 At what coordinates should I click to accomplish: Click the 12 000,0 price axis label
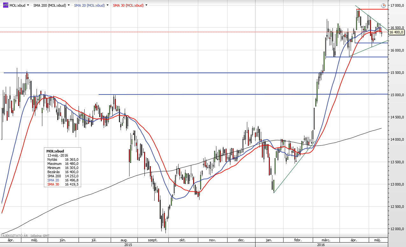(x=397, y=229)
